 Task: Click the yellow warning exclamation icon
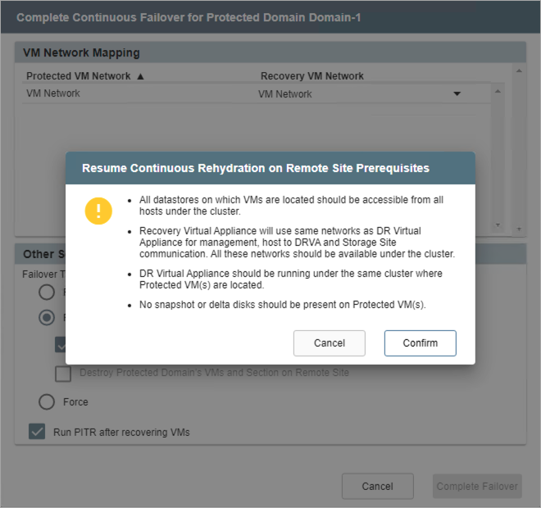98,211
